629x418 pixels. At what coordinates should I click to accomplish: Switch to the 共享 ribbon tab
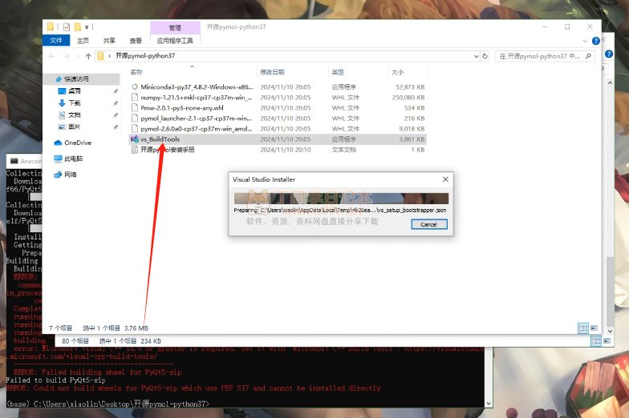(109, 40)
